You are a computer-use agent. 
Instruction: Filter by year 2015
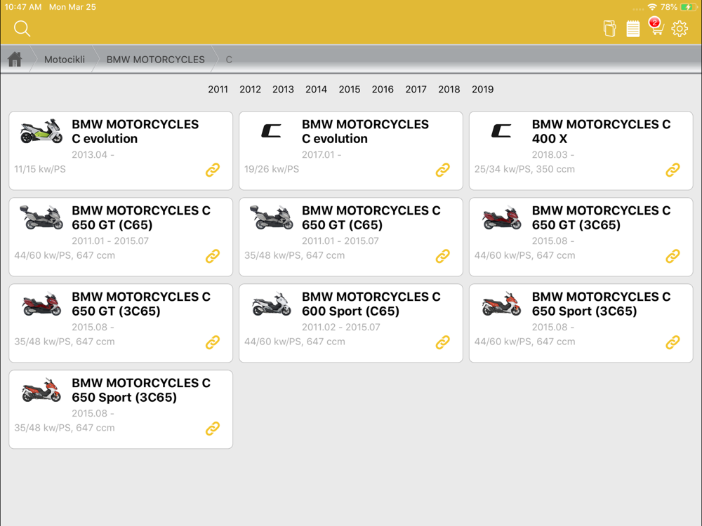pyautogui.click(x=349, y=90)
